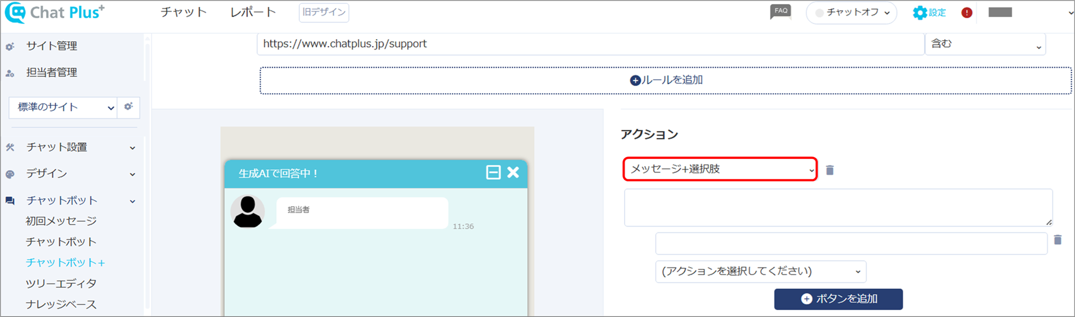The height and width of the screenshot is (317, 1075).
Task: Click the Chat Plus logo
Action: tap(55, 13)
